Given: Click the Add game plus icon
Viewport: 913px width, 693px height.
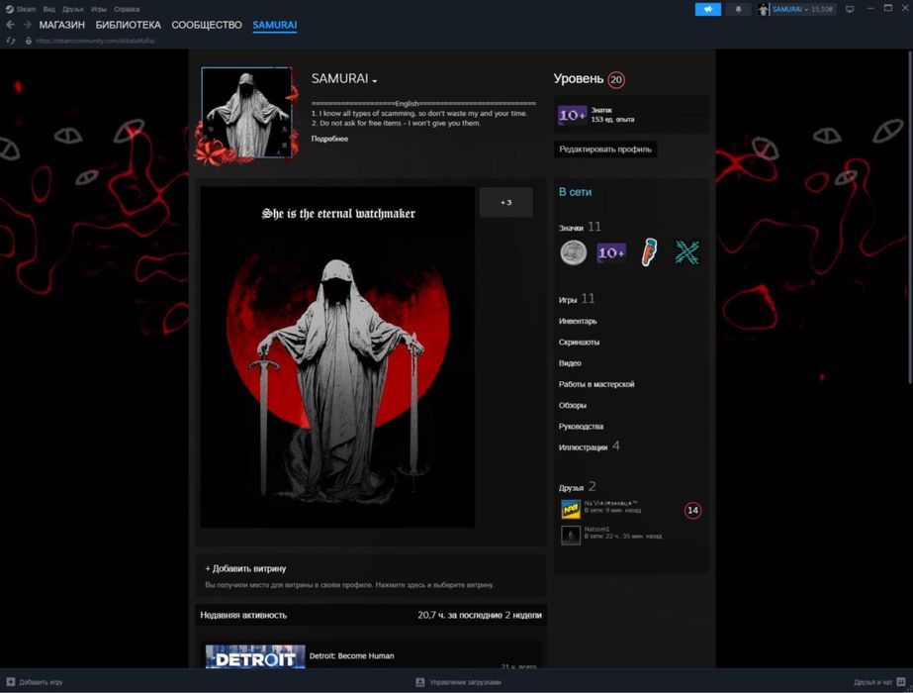Looking at the screenshot, I should (x=11, y=681).
